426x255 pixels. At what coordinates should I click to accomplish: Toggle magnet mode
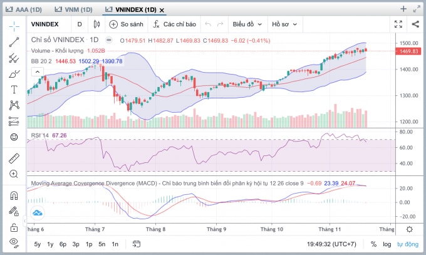(x=14, y=195)
